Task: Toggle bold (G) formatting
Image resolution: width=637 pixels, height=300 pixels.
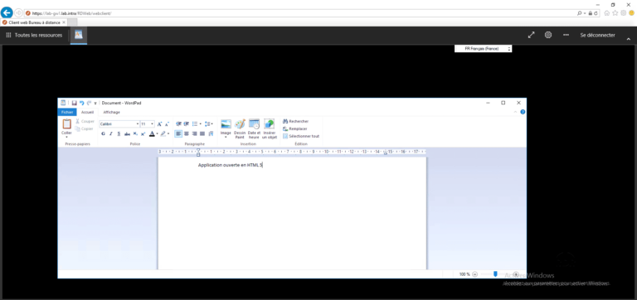Action: pos(103,133)
